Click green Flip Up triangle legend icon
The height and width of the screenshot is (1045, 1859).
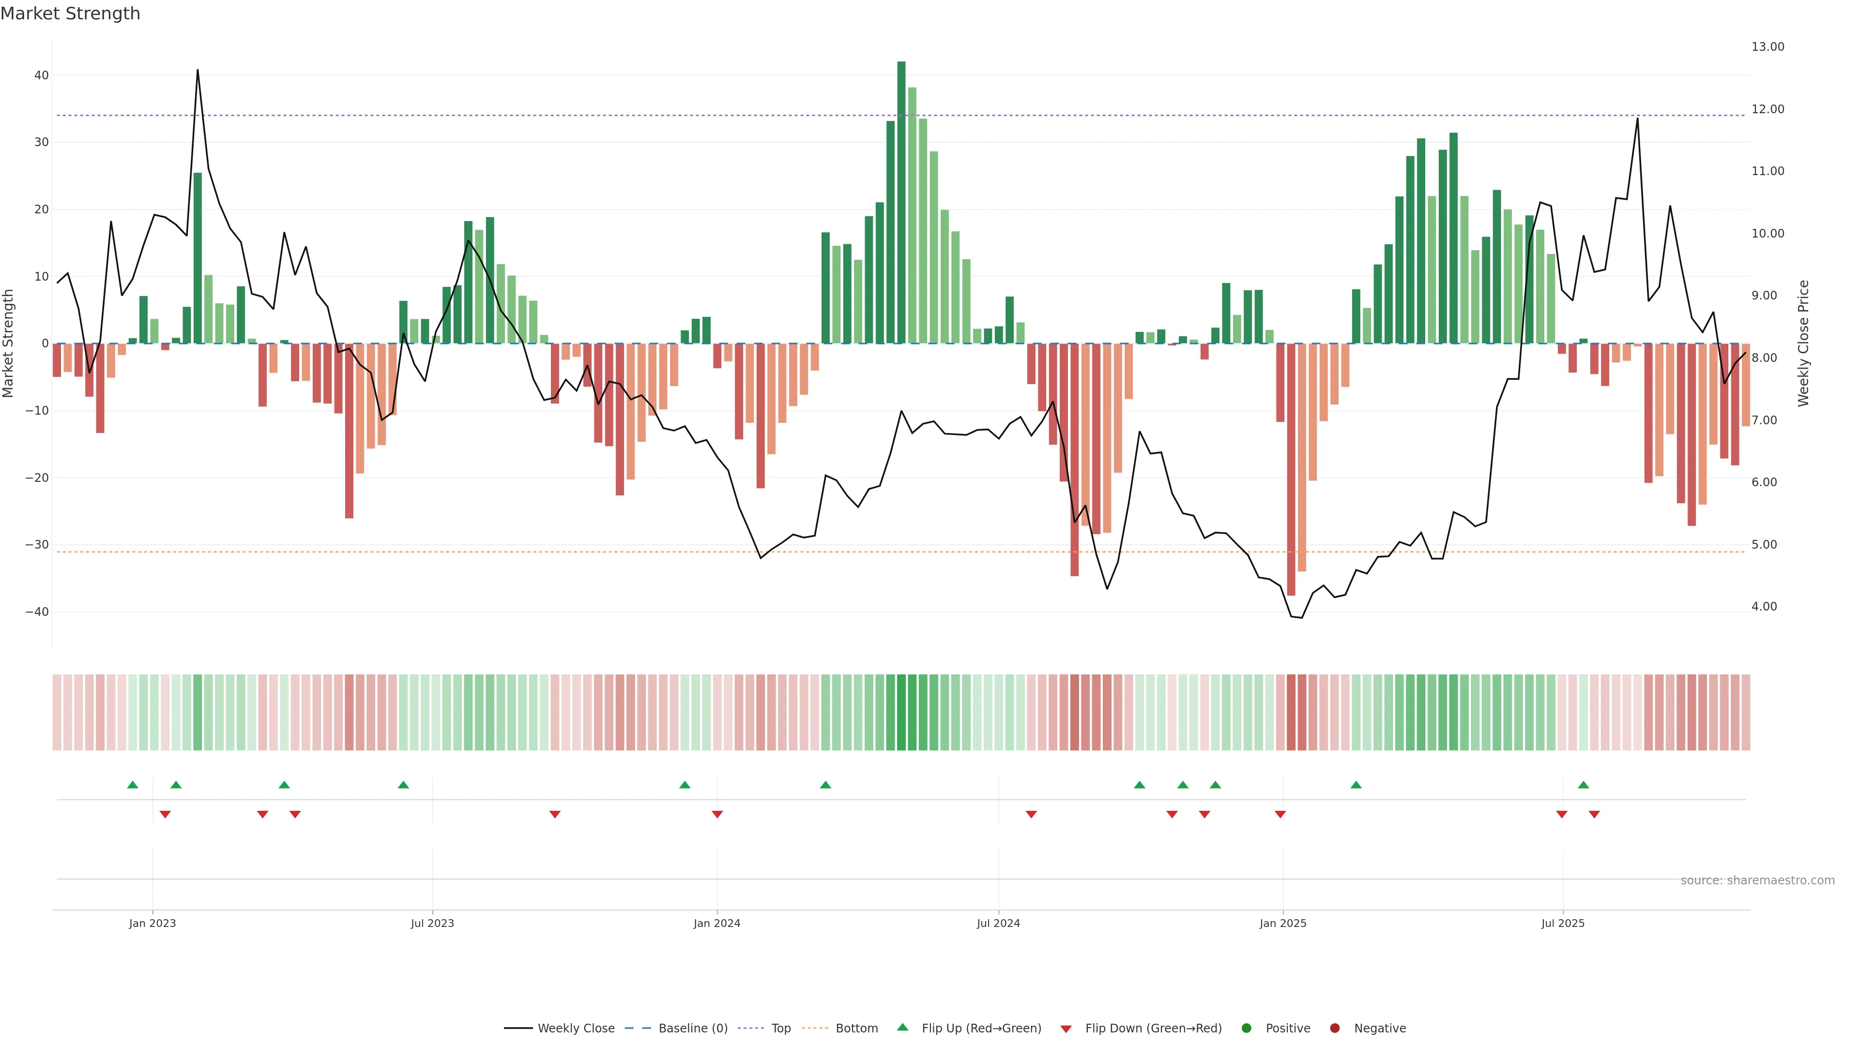[x=902, y=1028]
